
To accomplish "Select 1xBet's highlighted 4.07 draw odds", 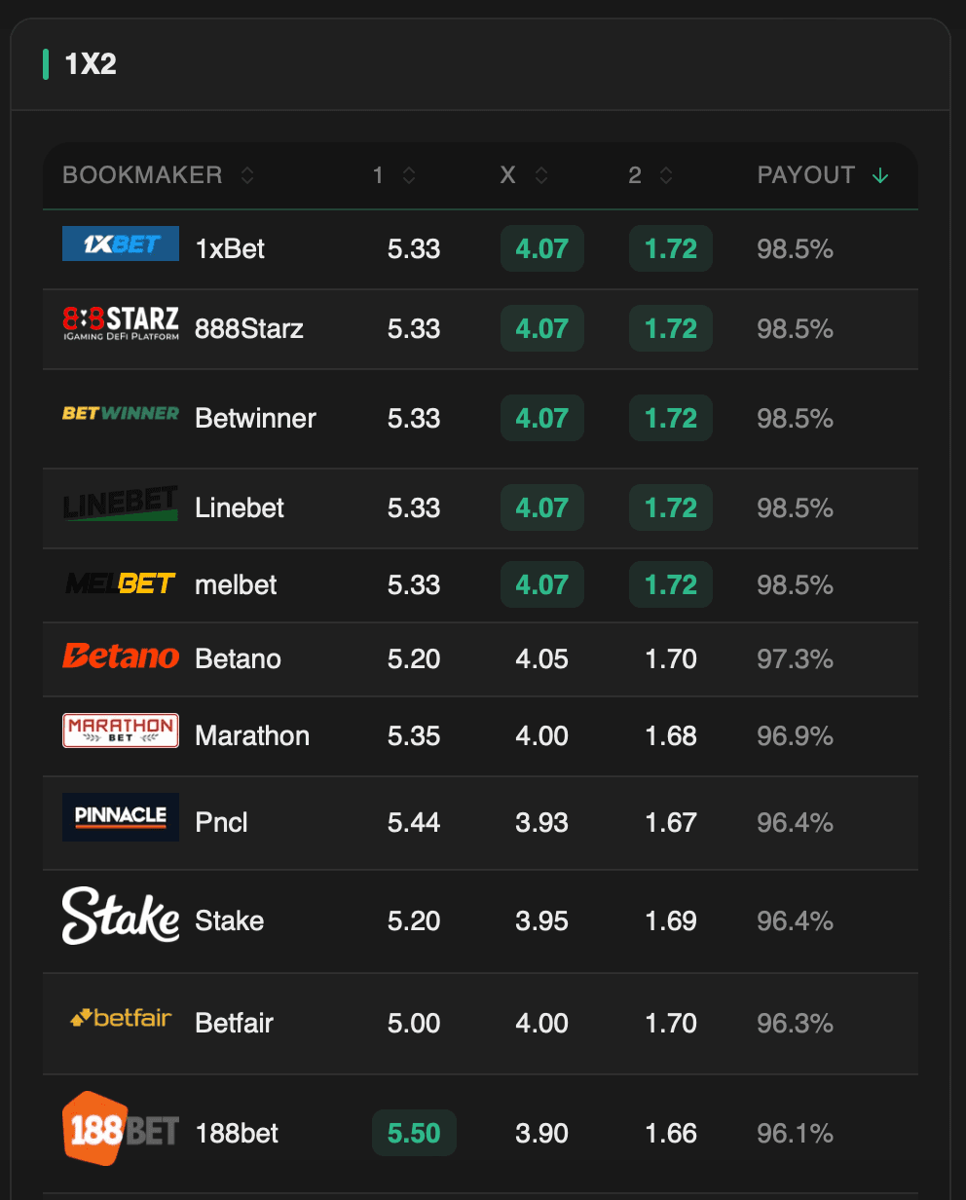I will click(541, 248).
